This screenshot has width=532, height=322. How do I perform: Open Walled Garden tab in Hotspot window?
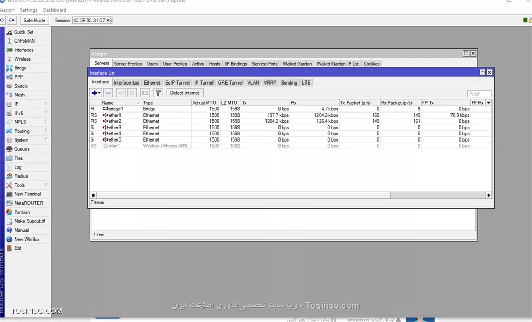[297, 64]
